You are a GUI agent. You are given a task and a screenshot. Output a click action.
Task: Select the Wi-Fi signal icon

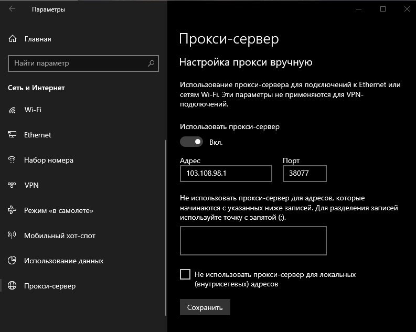click(12, 110)
